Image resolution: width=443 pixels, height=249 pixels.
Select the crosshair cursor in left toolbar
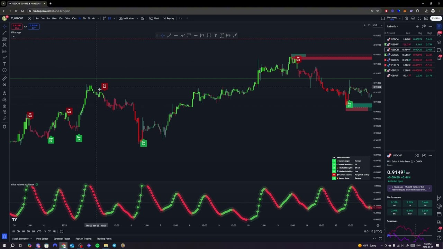(x=4, y=26)
